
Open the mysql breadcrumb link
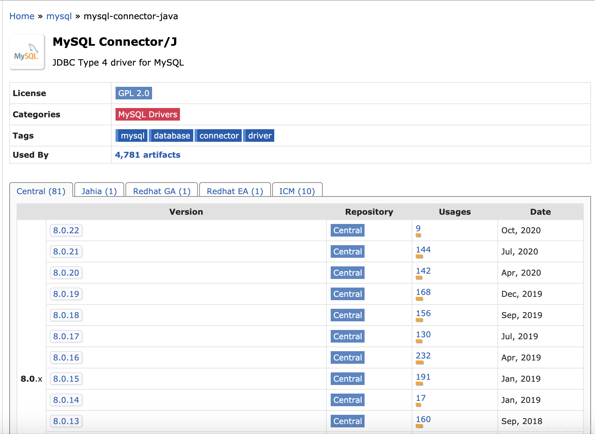(x=59, y=16)
